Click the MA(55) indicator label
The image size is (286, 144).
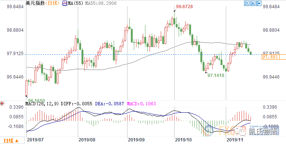coord(76,3)
